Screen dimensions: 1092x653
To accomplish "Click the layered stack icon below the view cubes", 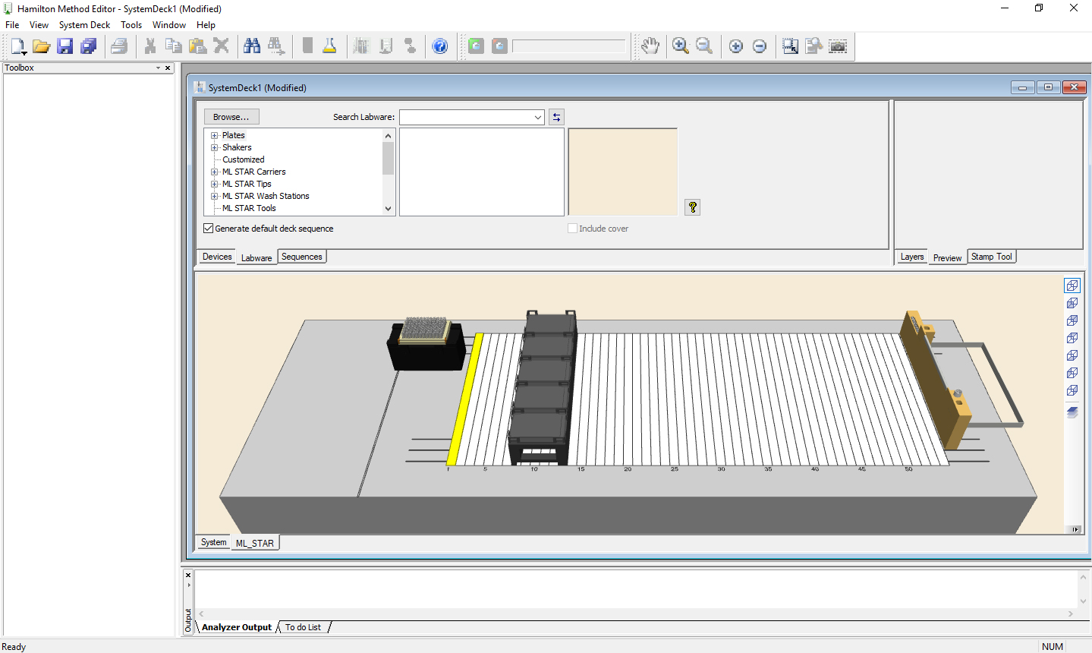I will point(1072,412).
